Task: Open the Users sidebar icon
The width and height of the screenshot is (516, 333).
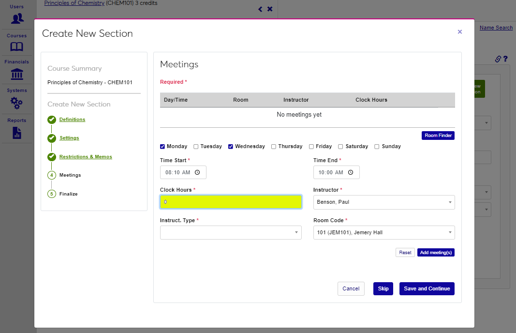Action: [17, 18]
